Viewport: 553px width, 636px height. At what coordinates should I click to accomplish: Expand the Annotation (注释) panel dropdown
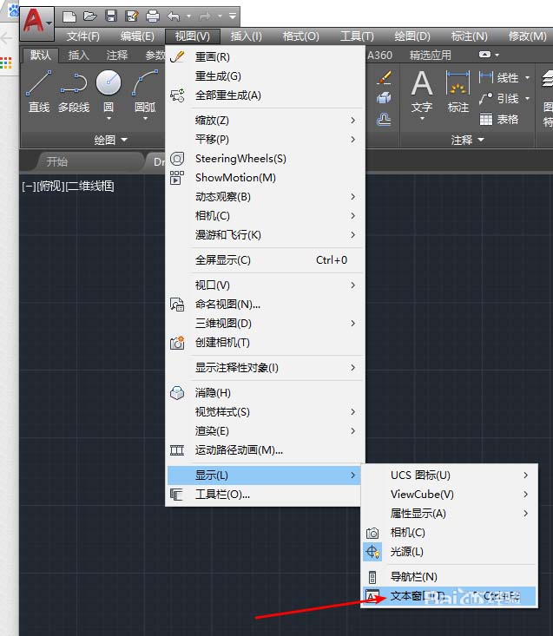pyautogui.click(x=467, y=140)
